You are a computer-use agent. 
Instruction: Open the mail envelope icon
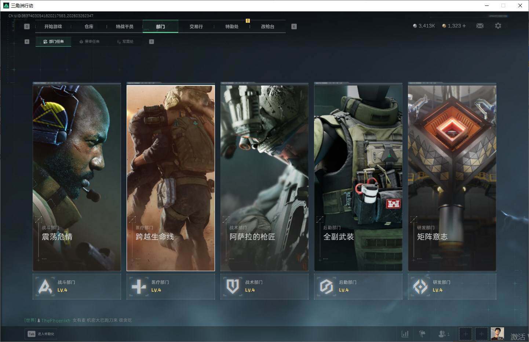(x=479, y=26)
